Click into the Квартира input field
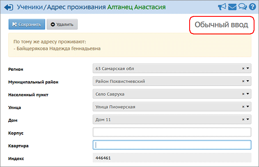Screen dimensions: 259x167 (x=172, y=145)
